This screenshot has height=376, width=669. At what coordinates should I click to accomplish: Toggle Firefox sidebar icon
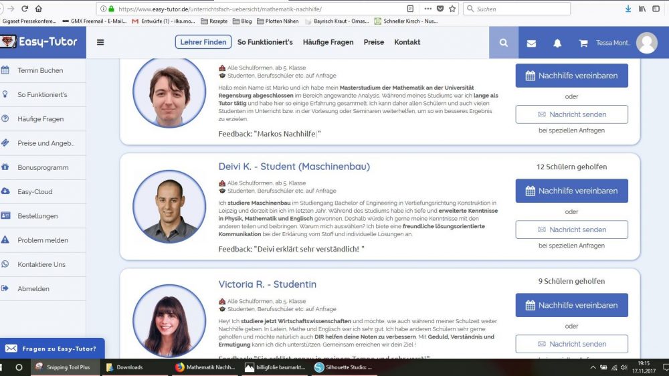656,9
